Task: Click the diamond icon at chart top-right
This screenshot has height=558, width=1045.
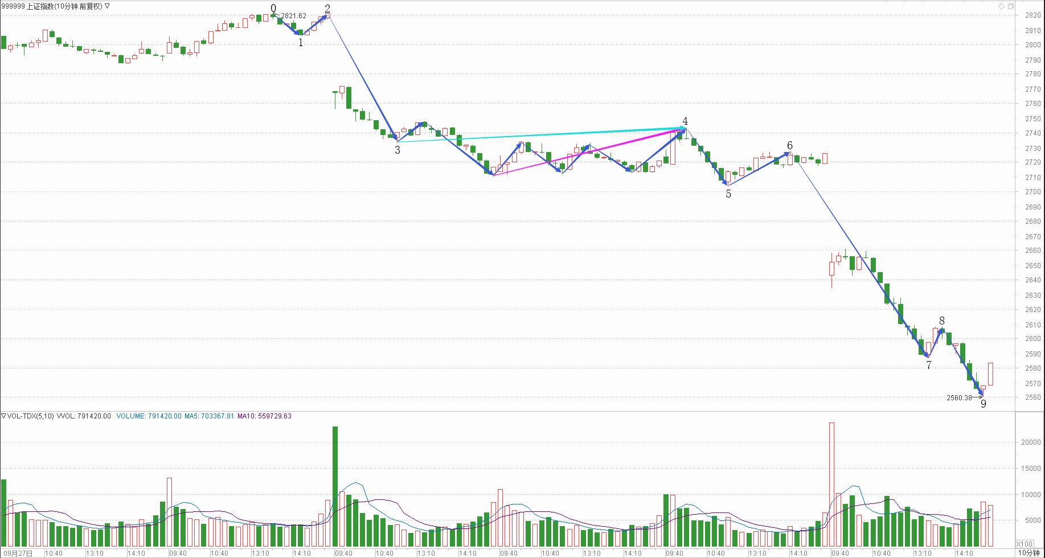Action: click(1001, 6)
